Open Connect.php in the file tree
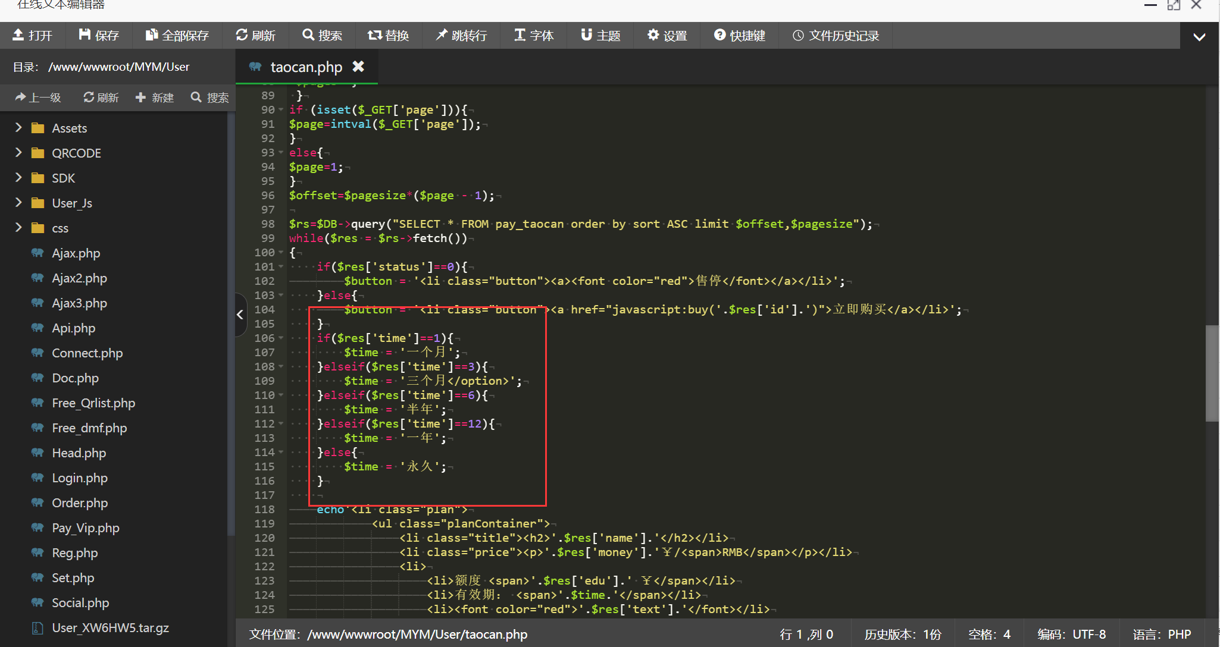The image size is (1220, 647). [87, 353]
